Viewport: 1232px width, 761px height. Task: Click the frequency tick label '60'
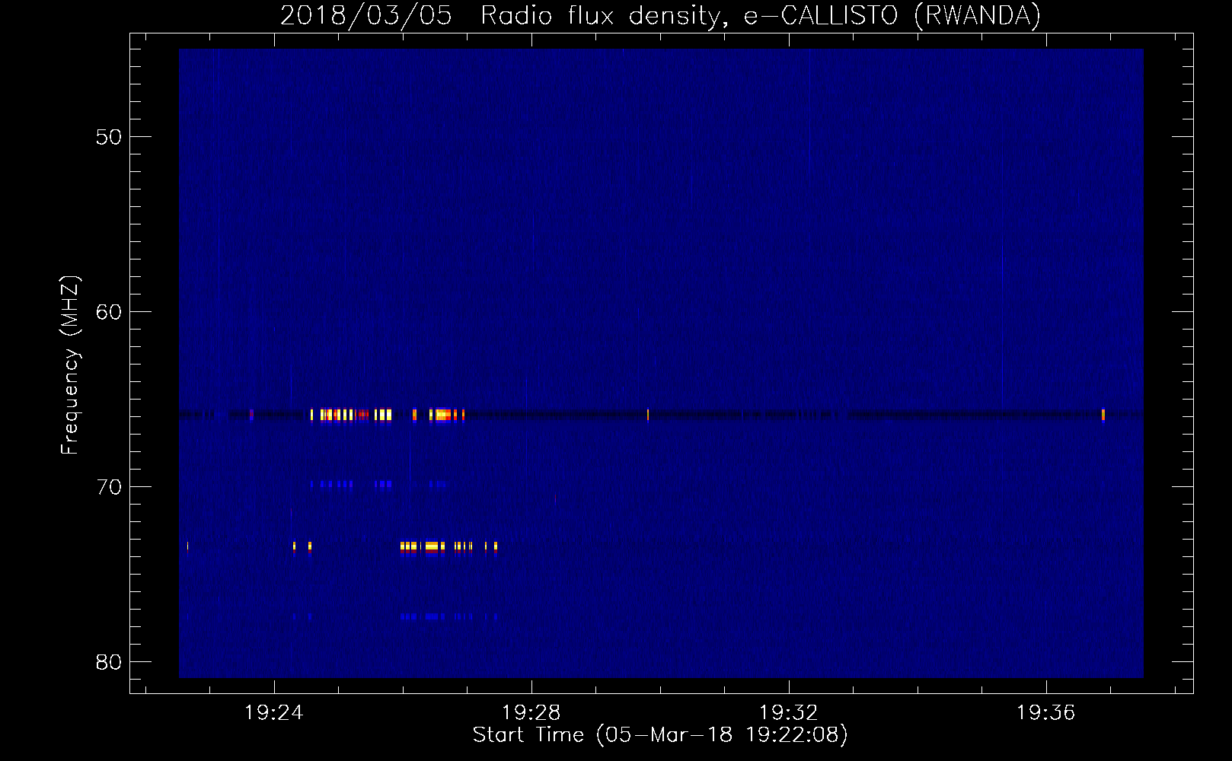coord(109,312)
